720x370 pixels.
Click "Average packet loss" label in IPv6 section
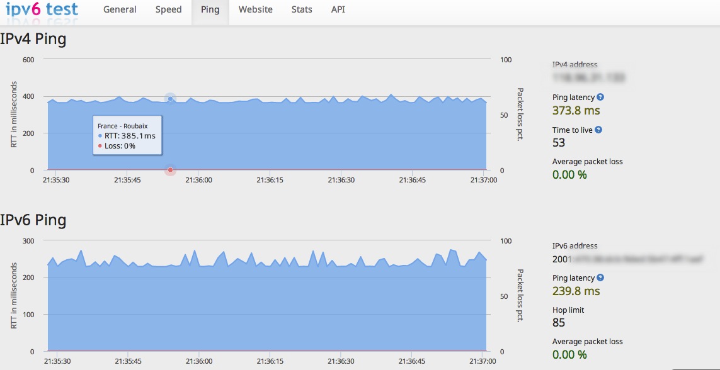587,342
